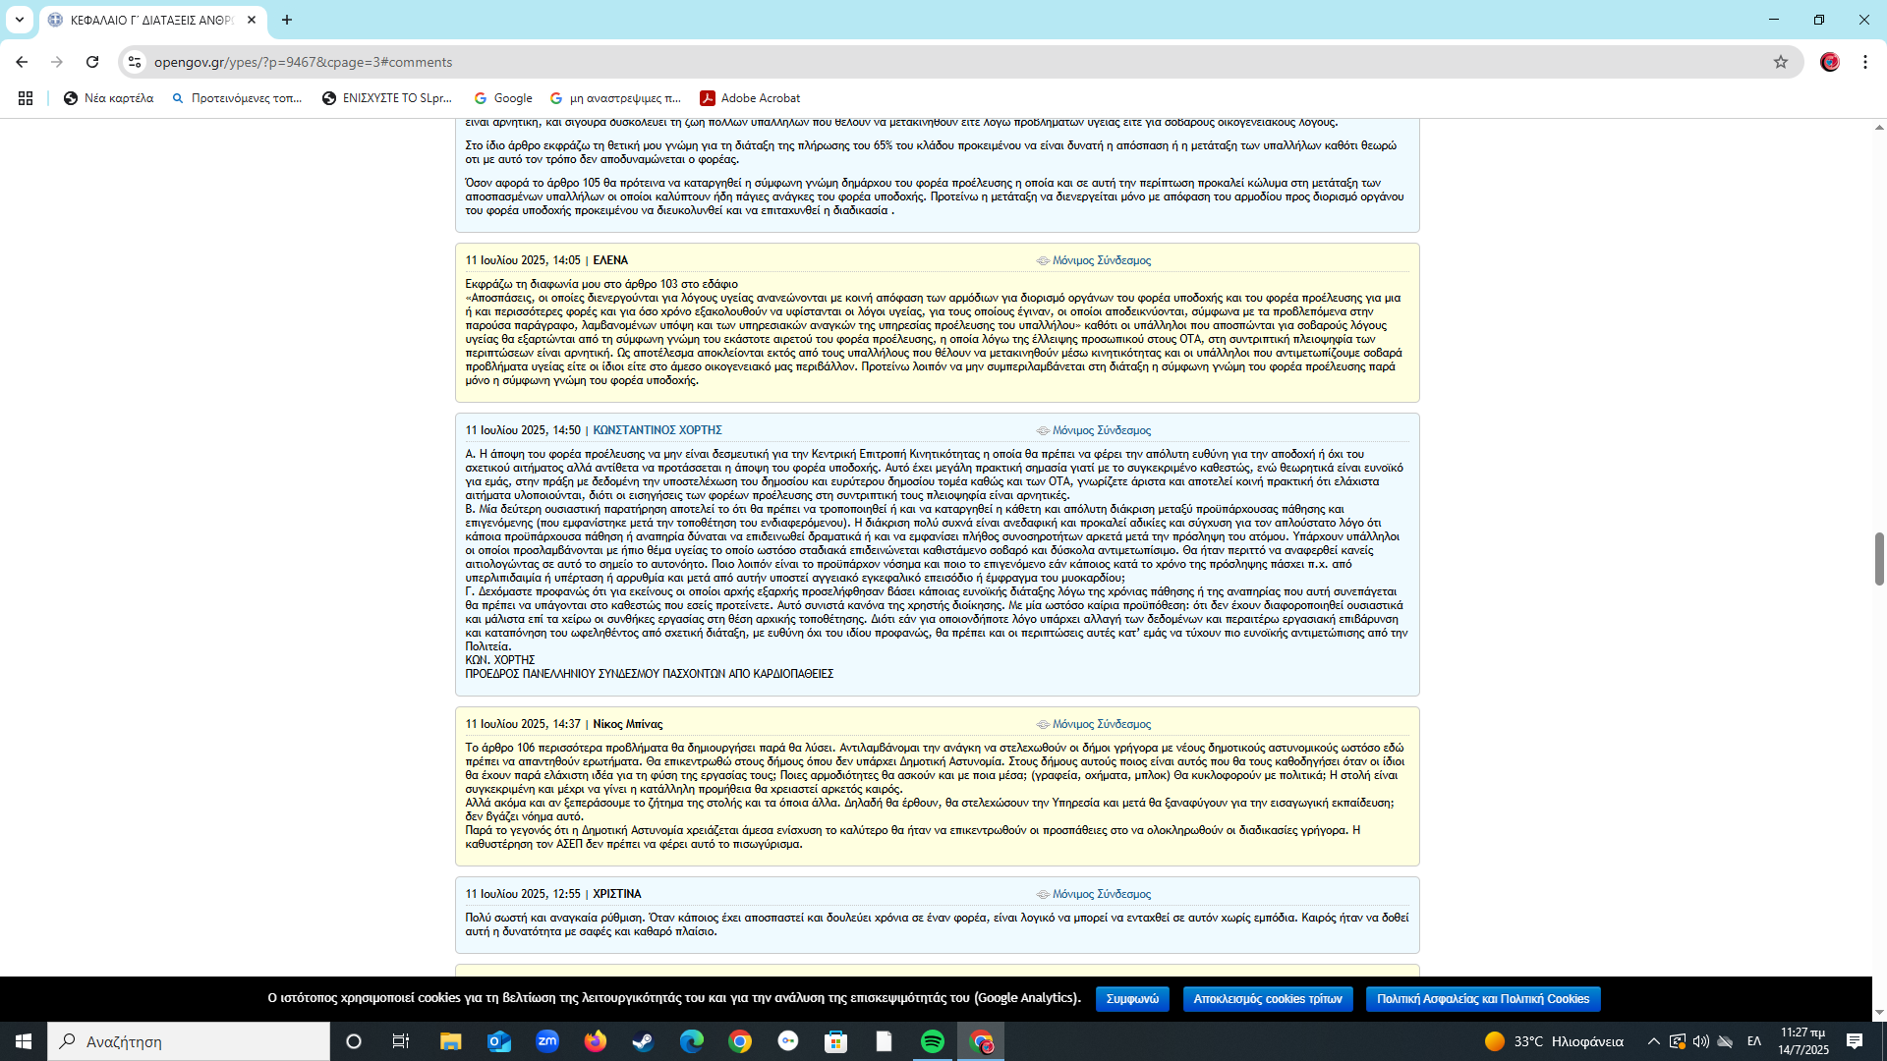Click the page vertical scrollbar thumb
The image size is (1887, 1061).
click(x=1879, y=558)
